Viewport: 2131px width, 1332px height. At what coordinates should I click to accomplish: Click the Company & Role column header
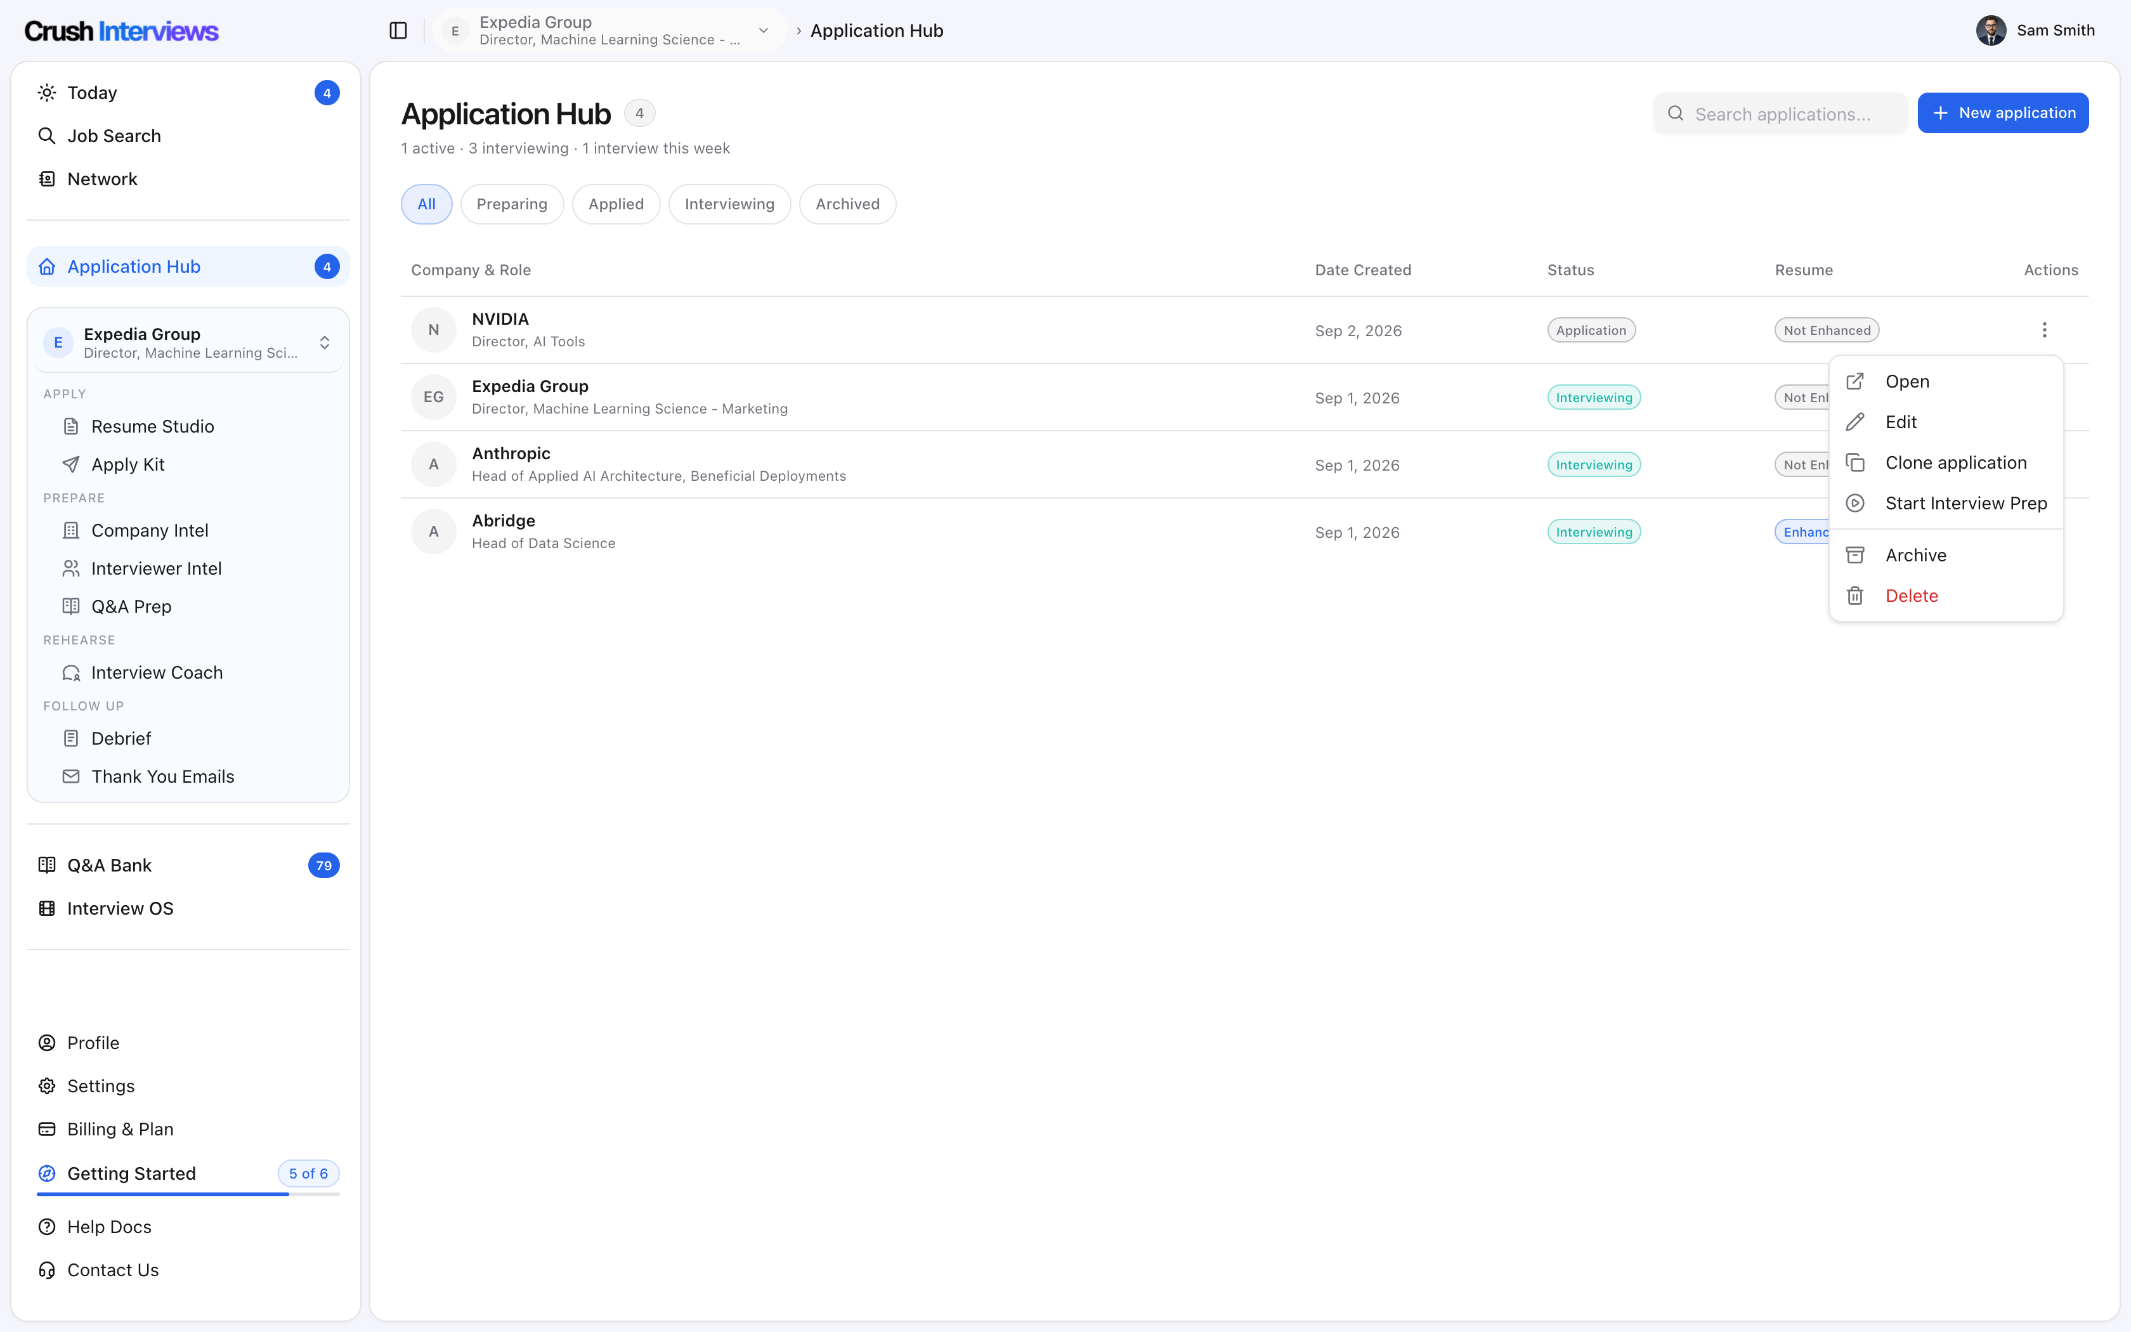click(x=471, y=270)
